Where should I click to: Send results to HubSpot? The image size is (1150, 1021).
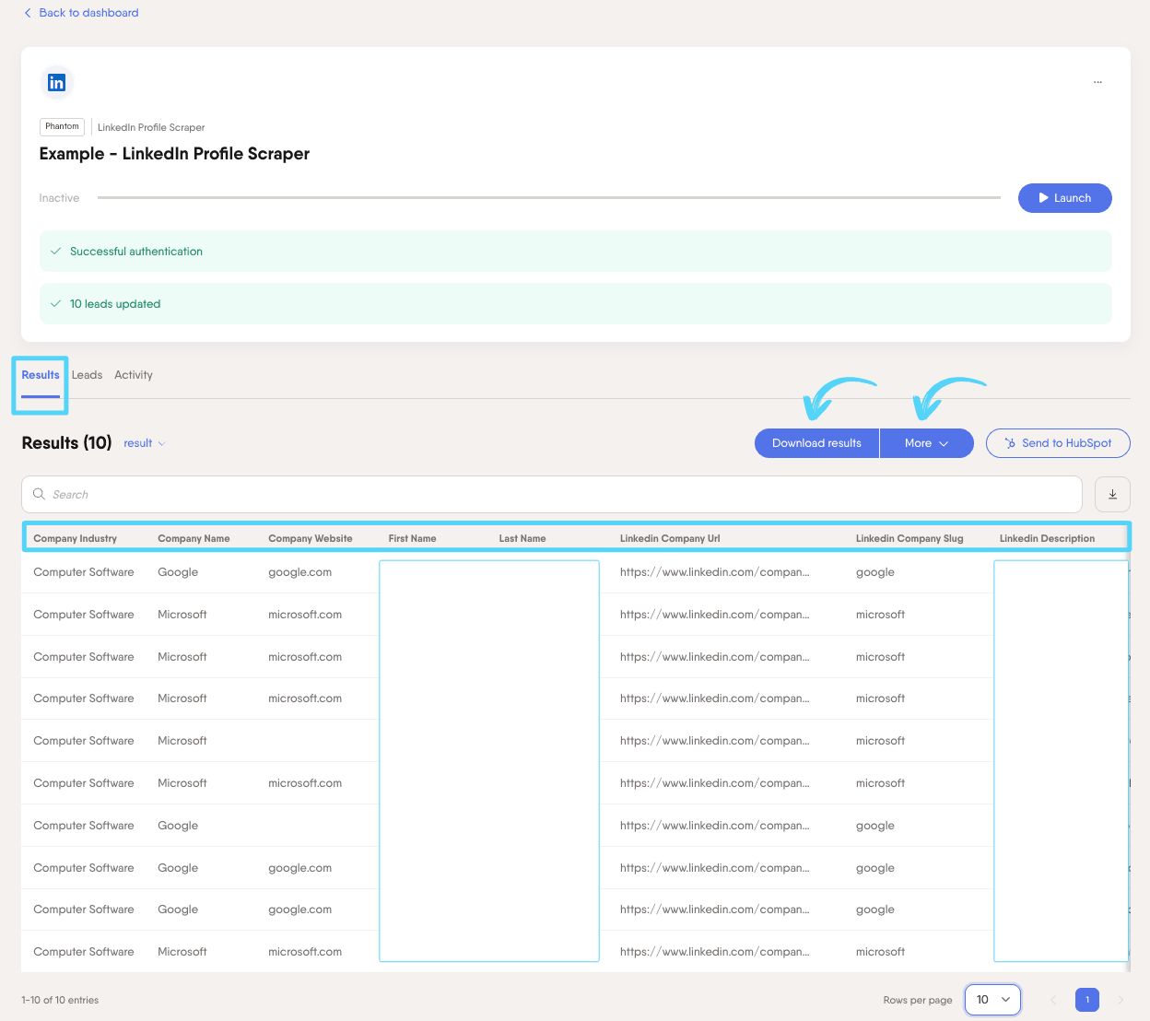(1058, 443)
